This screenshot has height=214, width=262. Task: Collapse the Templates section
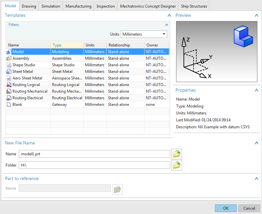(169, 15)
